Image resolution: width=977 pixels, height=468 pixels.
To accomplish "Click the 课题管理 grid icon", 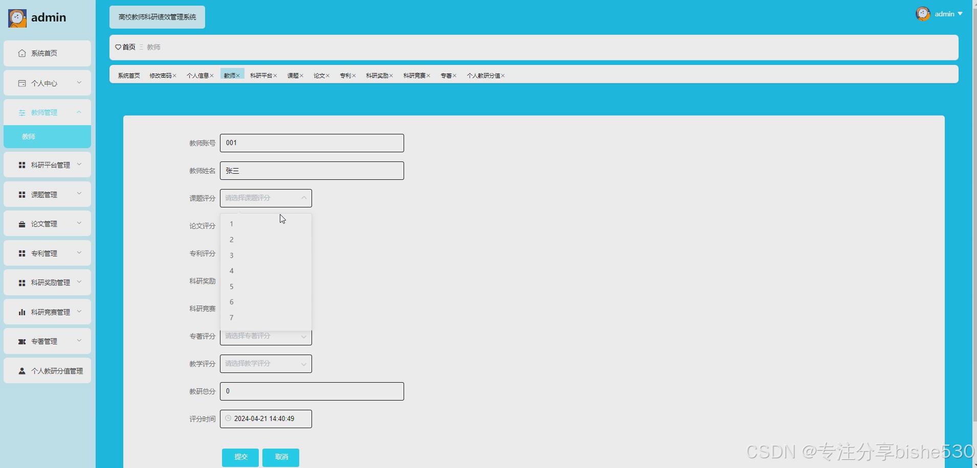I will pyautogui.click(x=22, y=195).
